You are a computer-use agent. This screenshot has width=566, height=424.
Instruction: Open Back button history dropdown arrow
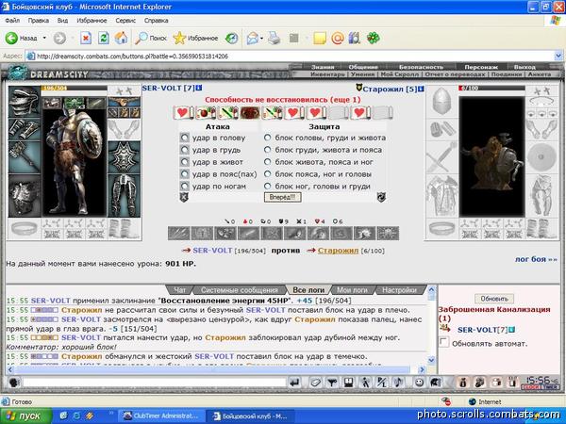pyautogui.click(x=44, y=38)
